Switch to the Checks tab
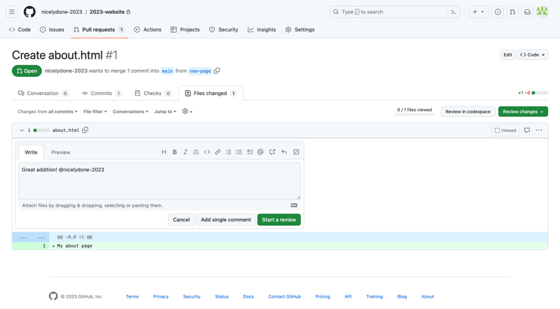This screenshot has width=560, height=309. click(153, 93)
